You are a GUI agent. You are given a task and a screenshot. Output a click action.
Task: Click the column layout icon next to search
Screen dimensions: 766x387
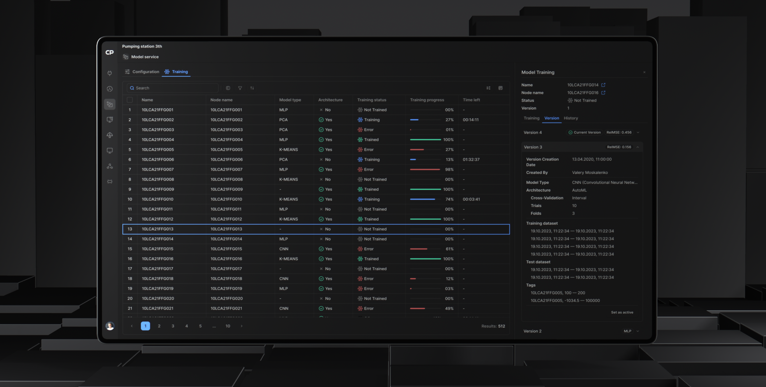coord(228,88)
